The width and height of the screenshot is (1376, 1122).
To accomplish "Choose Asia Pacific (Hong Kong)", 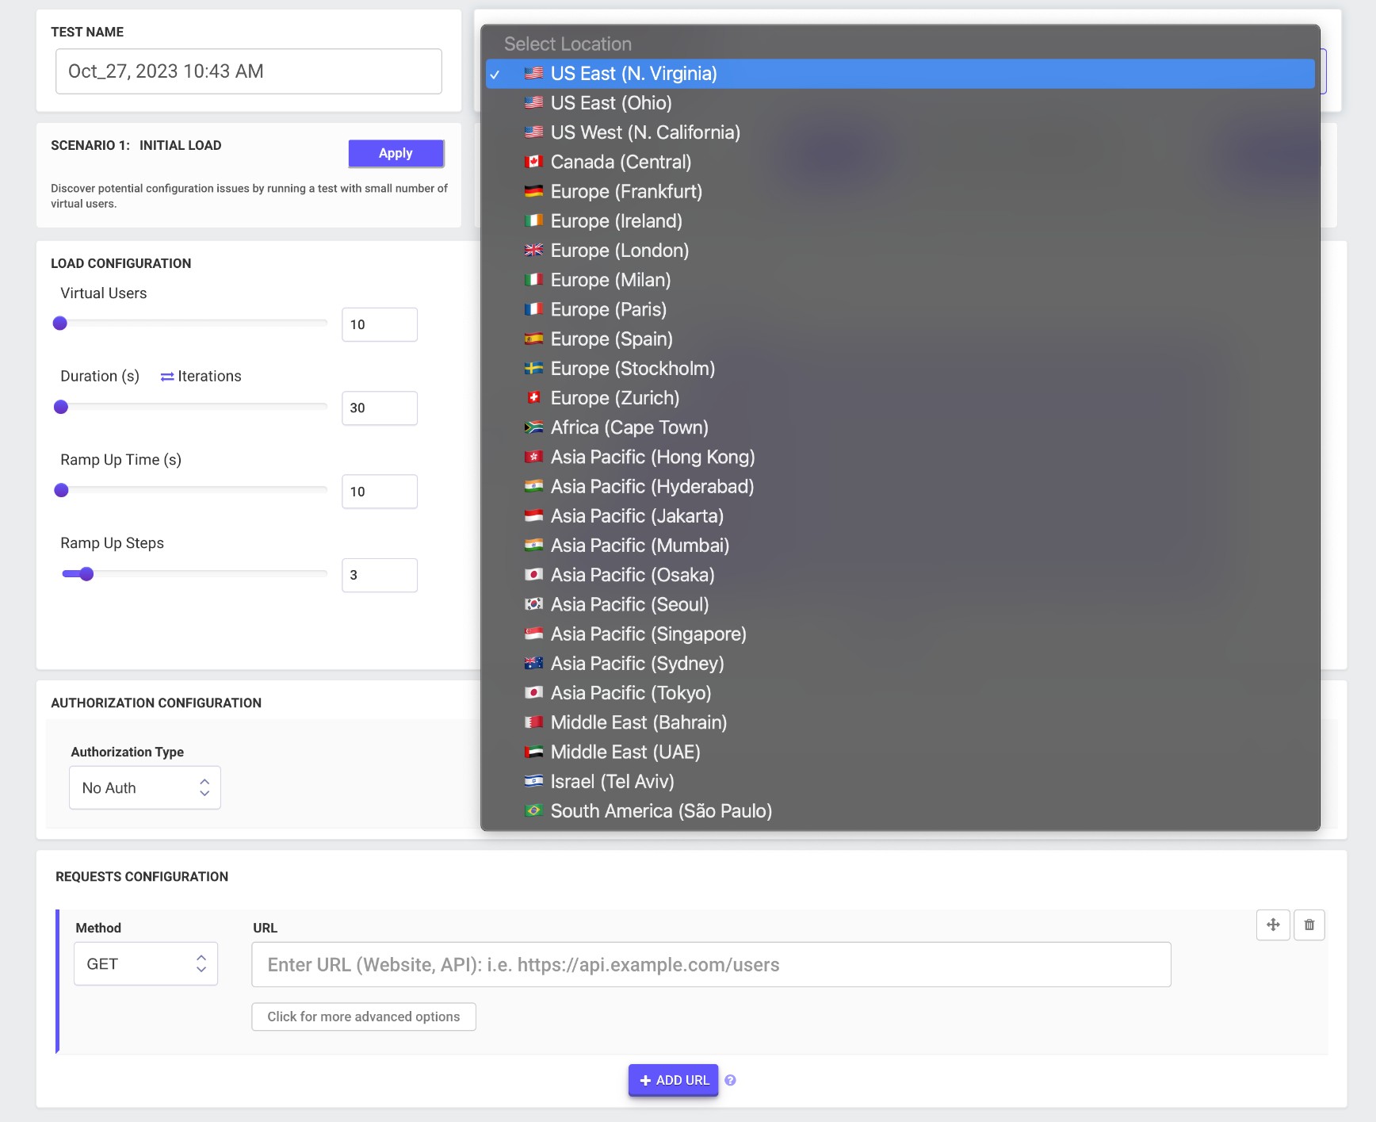I will click(x=900, y=457).
